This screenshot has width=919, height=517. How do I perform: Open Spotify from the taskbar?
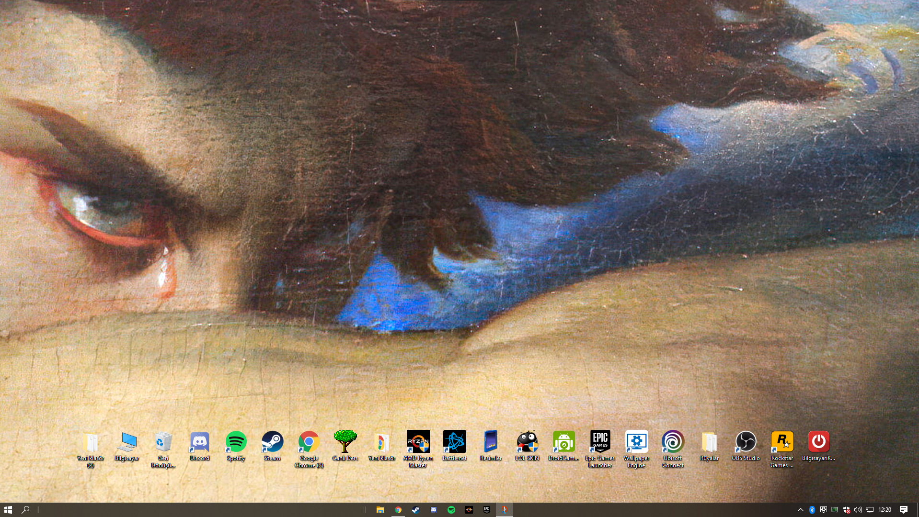click(x=451, y=510)
